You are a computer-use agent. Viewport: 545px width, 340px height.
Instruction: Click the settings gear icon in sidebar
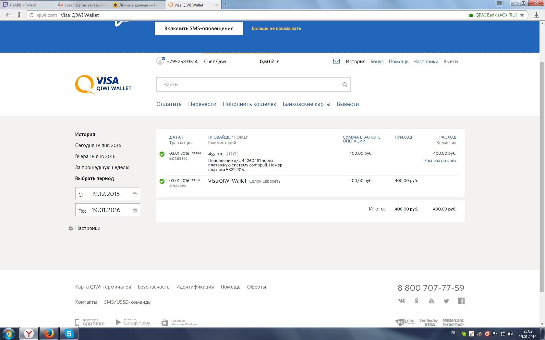coord(71,228)
